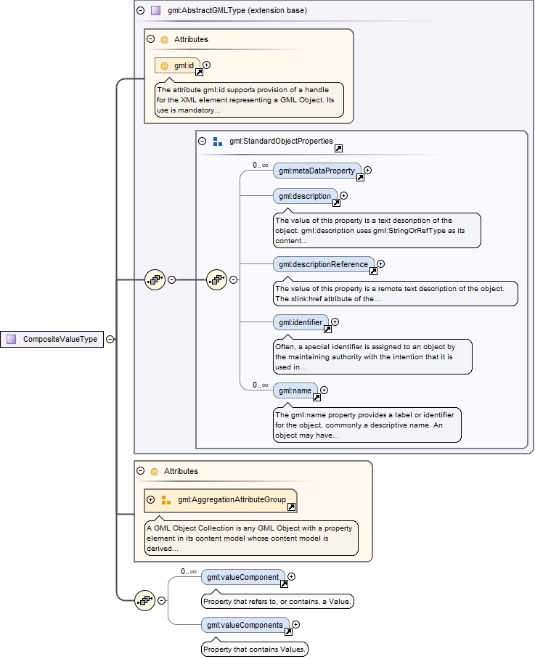535x659 pixels.
Task: Click the link arrow on gml:valueComponent
Action: pyautogui.click(x=284, y=584)
